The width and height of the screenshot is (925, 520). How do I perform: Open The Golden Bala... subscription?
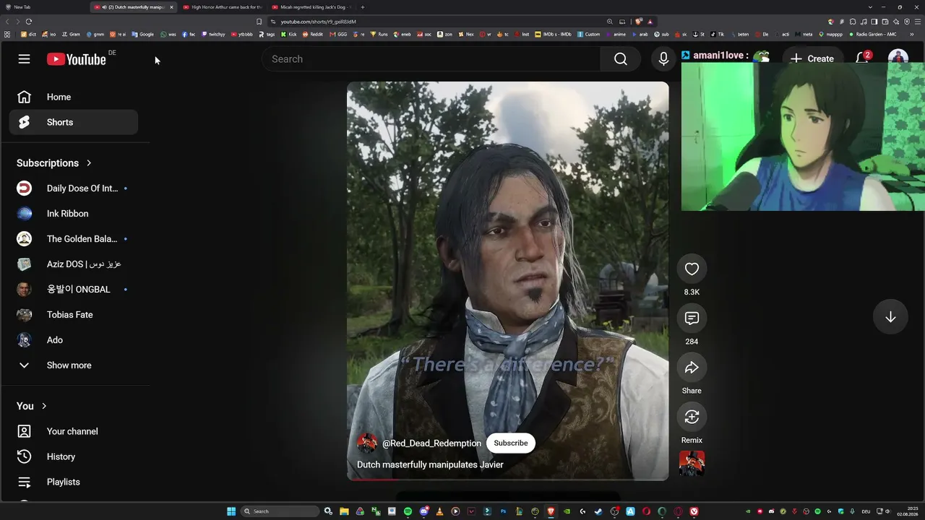[73, 239]
